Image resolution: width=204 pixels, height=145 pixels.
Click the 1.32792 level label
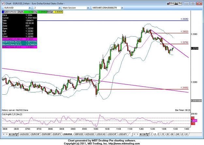click(x=184, y=42)
